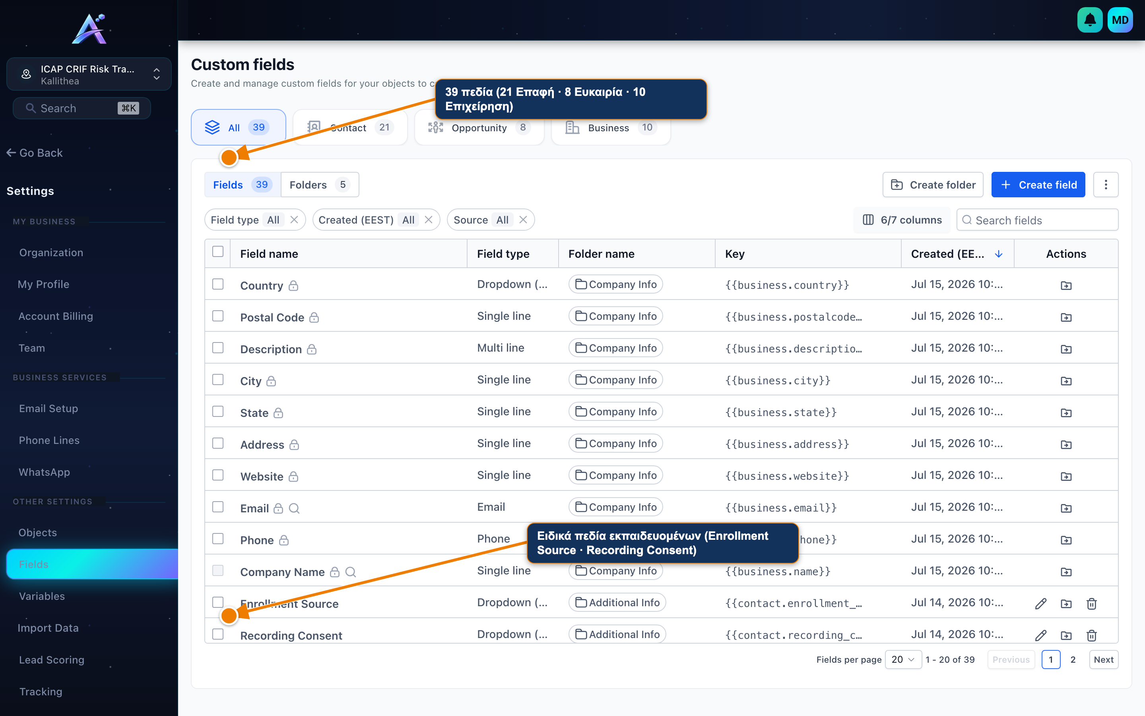Viewport: 1145px width, 716px height.
Task: Switch to the Business tab
Action: (611, 127)
